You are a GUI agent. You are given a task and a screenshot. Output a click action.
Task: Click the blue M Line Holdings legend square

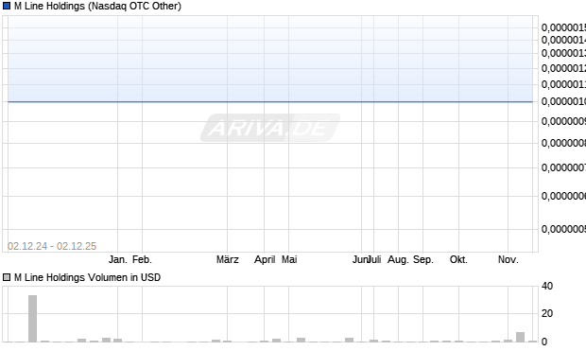pos(7,6)
